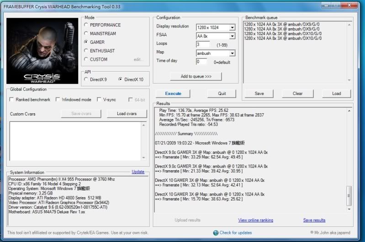Click the Time of day input field
Screen dimensions: 365x242
tap(201, 62)
